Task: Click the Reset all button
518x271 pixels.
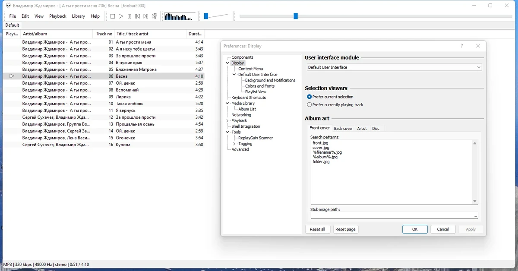Action: click(317, 229)
